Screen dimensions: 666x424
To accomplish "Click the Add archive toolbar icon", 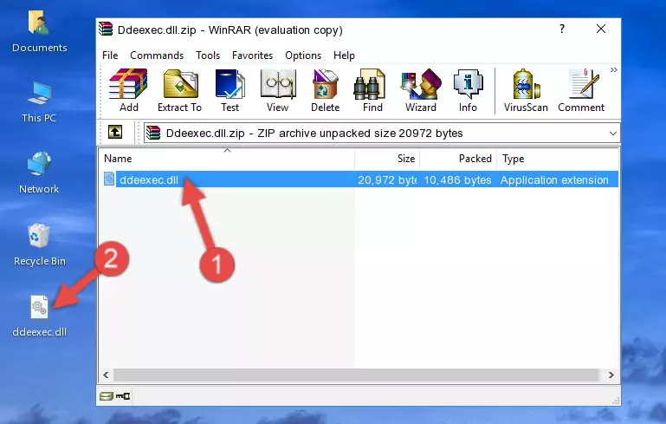I will point(128,90).
